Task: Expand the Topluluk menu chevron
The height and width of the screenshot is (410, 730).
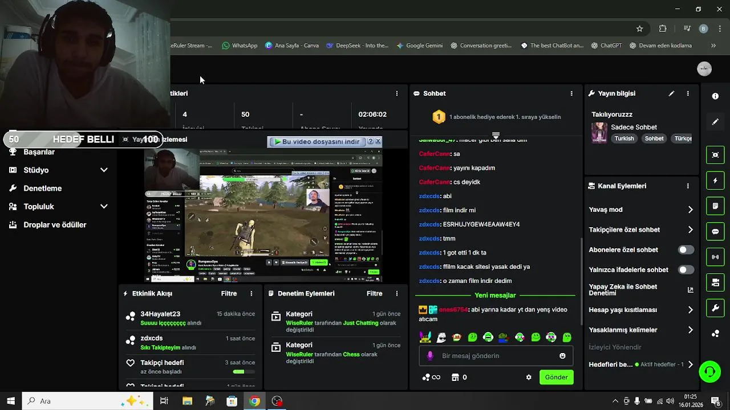Action: (x=104, y=207)
